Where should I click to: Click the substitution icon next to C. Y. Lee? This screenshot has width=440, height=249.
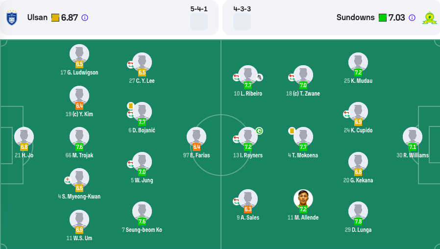point(130,65)
